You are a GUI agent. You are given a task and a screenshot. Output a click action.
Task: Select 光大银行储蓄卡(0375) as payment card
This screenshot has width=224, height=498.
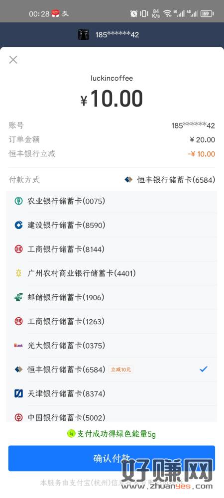click(x=112, y=346)
